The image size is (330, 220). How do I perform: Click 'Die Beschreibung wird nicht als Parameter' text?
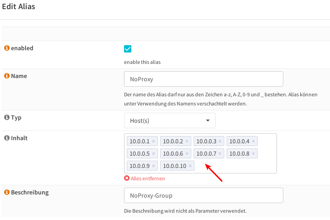tap(185, 211)
